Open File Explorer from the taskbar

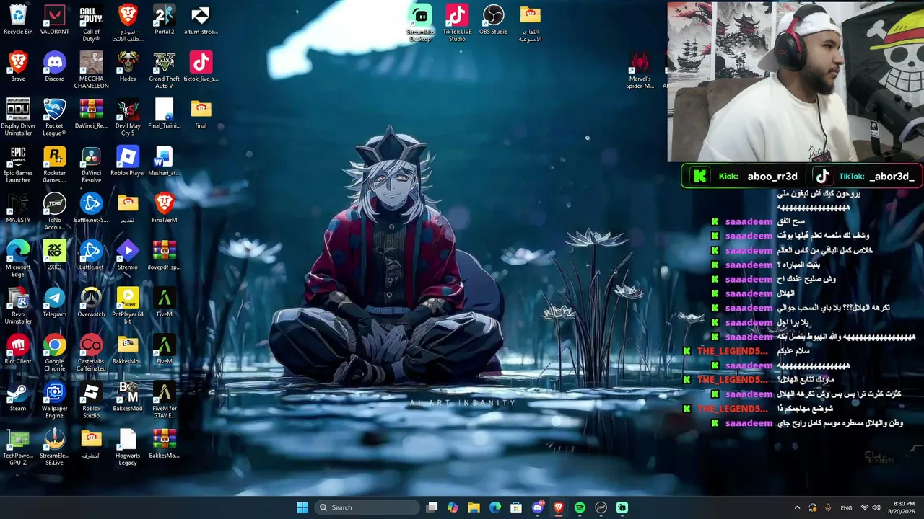pos(474,507)
